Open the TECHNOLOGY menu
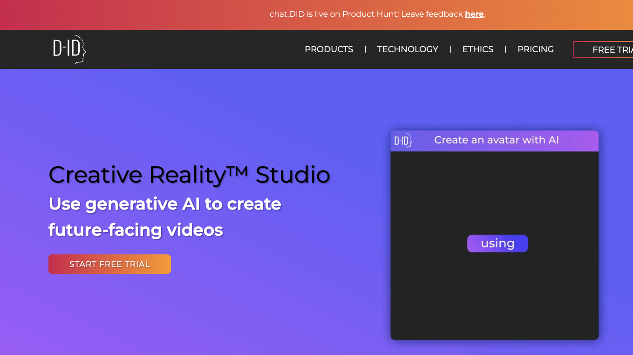633x355 pixels. (408, 49)
